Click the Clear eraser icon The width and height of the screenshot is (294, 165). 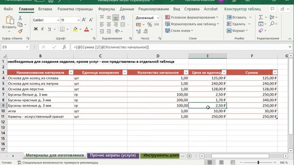coord(261,31)
